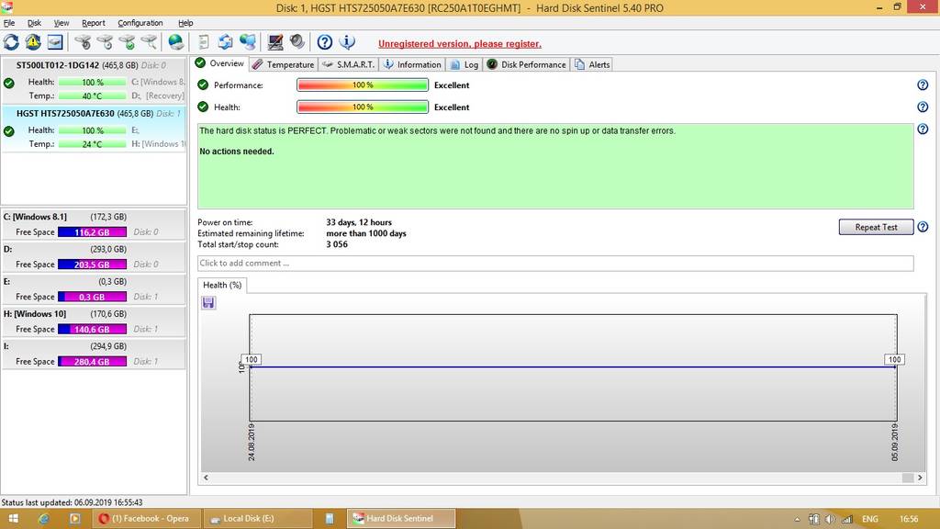
Task: Open the Report menu
Action: point(93,23)
